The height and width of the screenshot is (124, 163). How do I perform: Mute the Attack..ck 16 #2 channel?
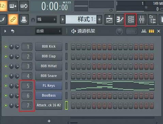coord(6,105)
